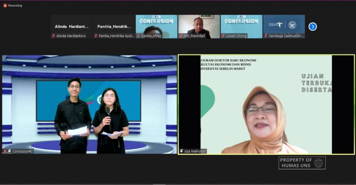Screen dimensions: 356x185
Task: Select the Sandiaga Salahuddin logo thumbnail
Action: (284, 26)
